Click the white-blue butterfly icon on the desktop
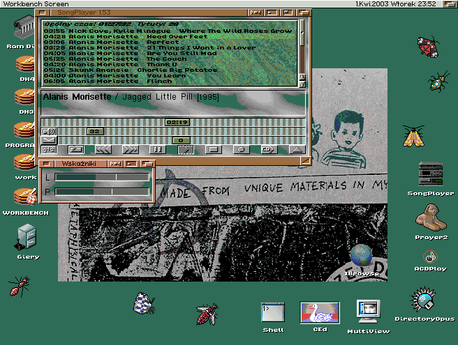The image size is (458, 345). click(144, 304)
